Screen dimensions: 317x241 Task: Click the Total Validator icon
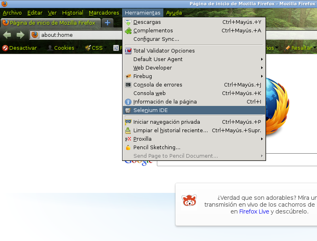click(x=128, y=51)
